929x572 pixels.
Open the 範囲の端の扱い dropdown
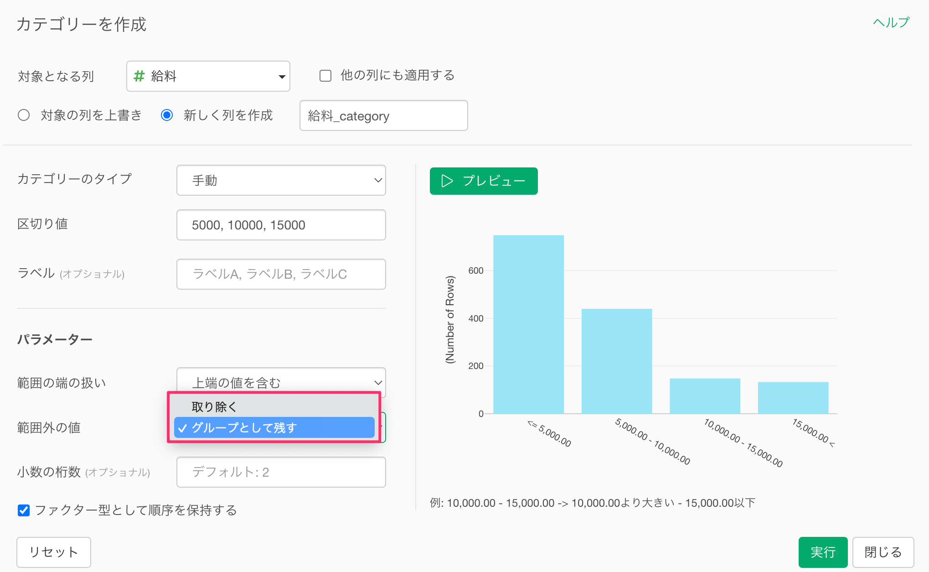[x=281, y=382]
